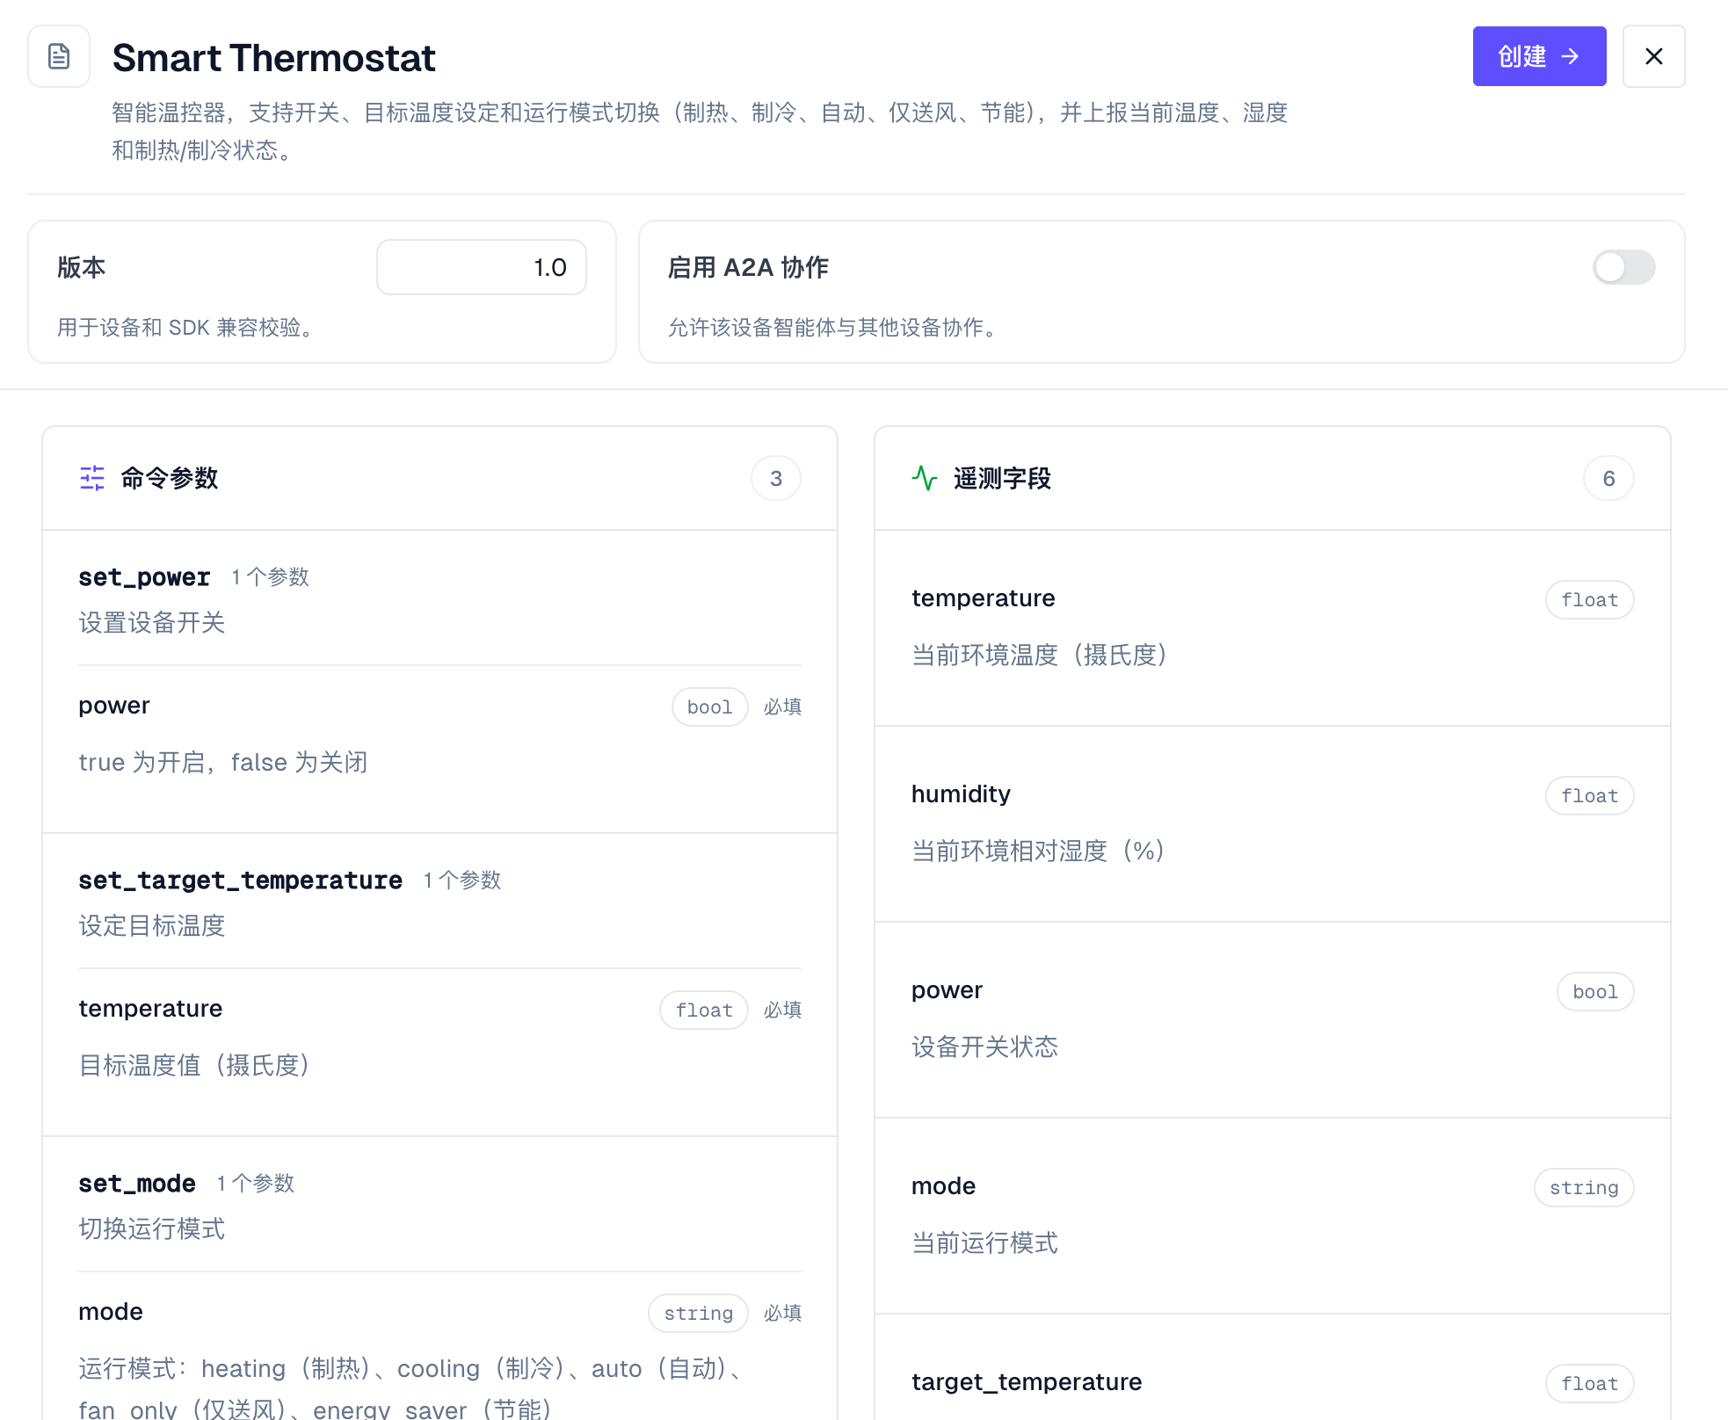This screenshot has width=1728, height=1420.
Task: Click the temperature field in 遥测字段
Action: click(x=984, y=598)
